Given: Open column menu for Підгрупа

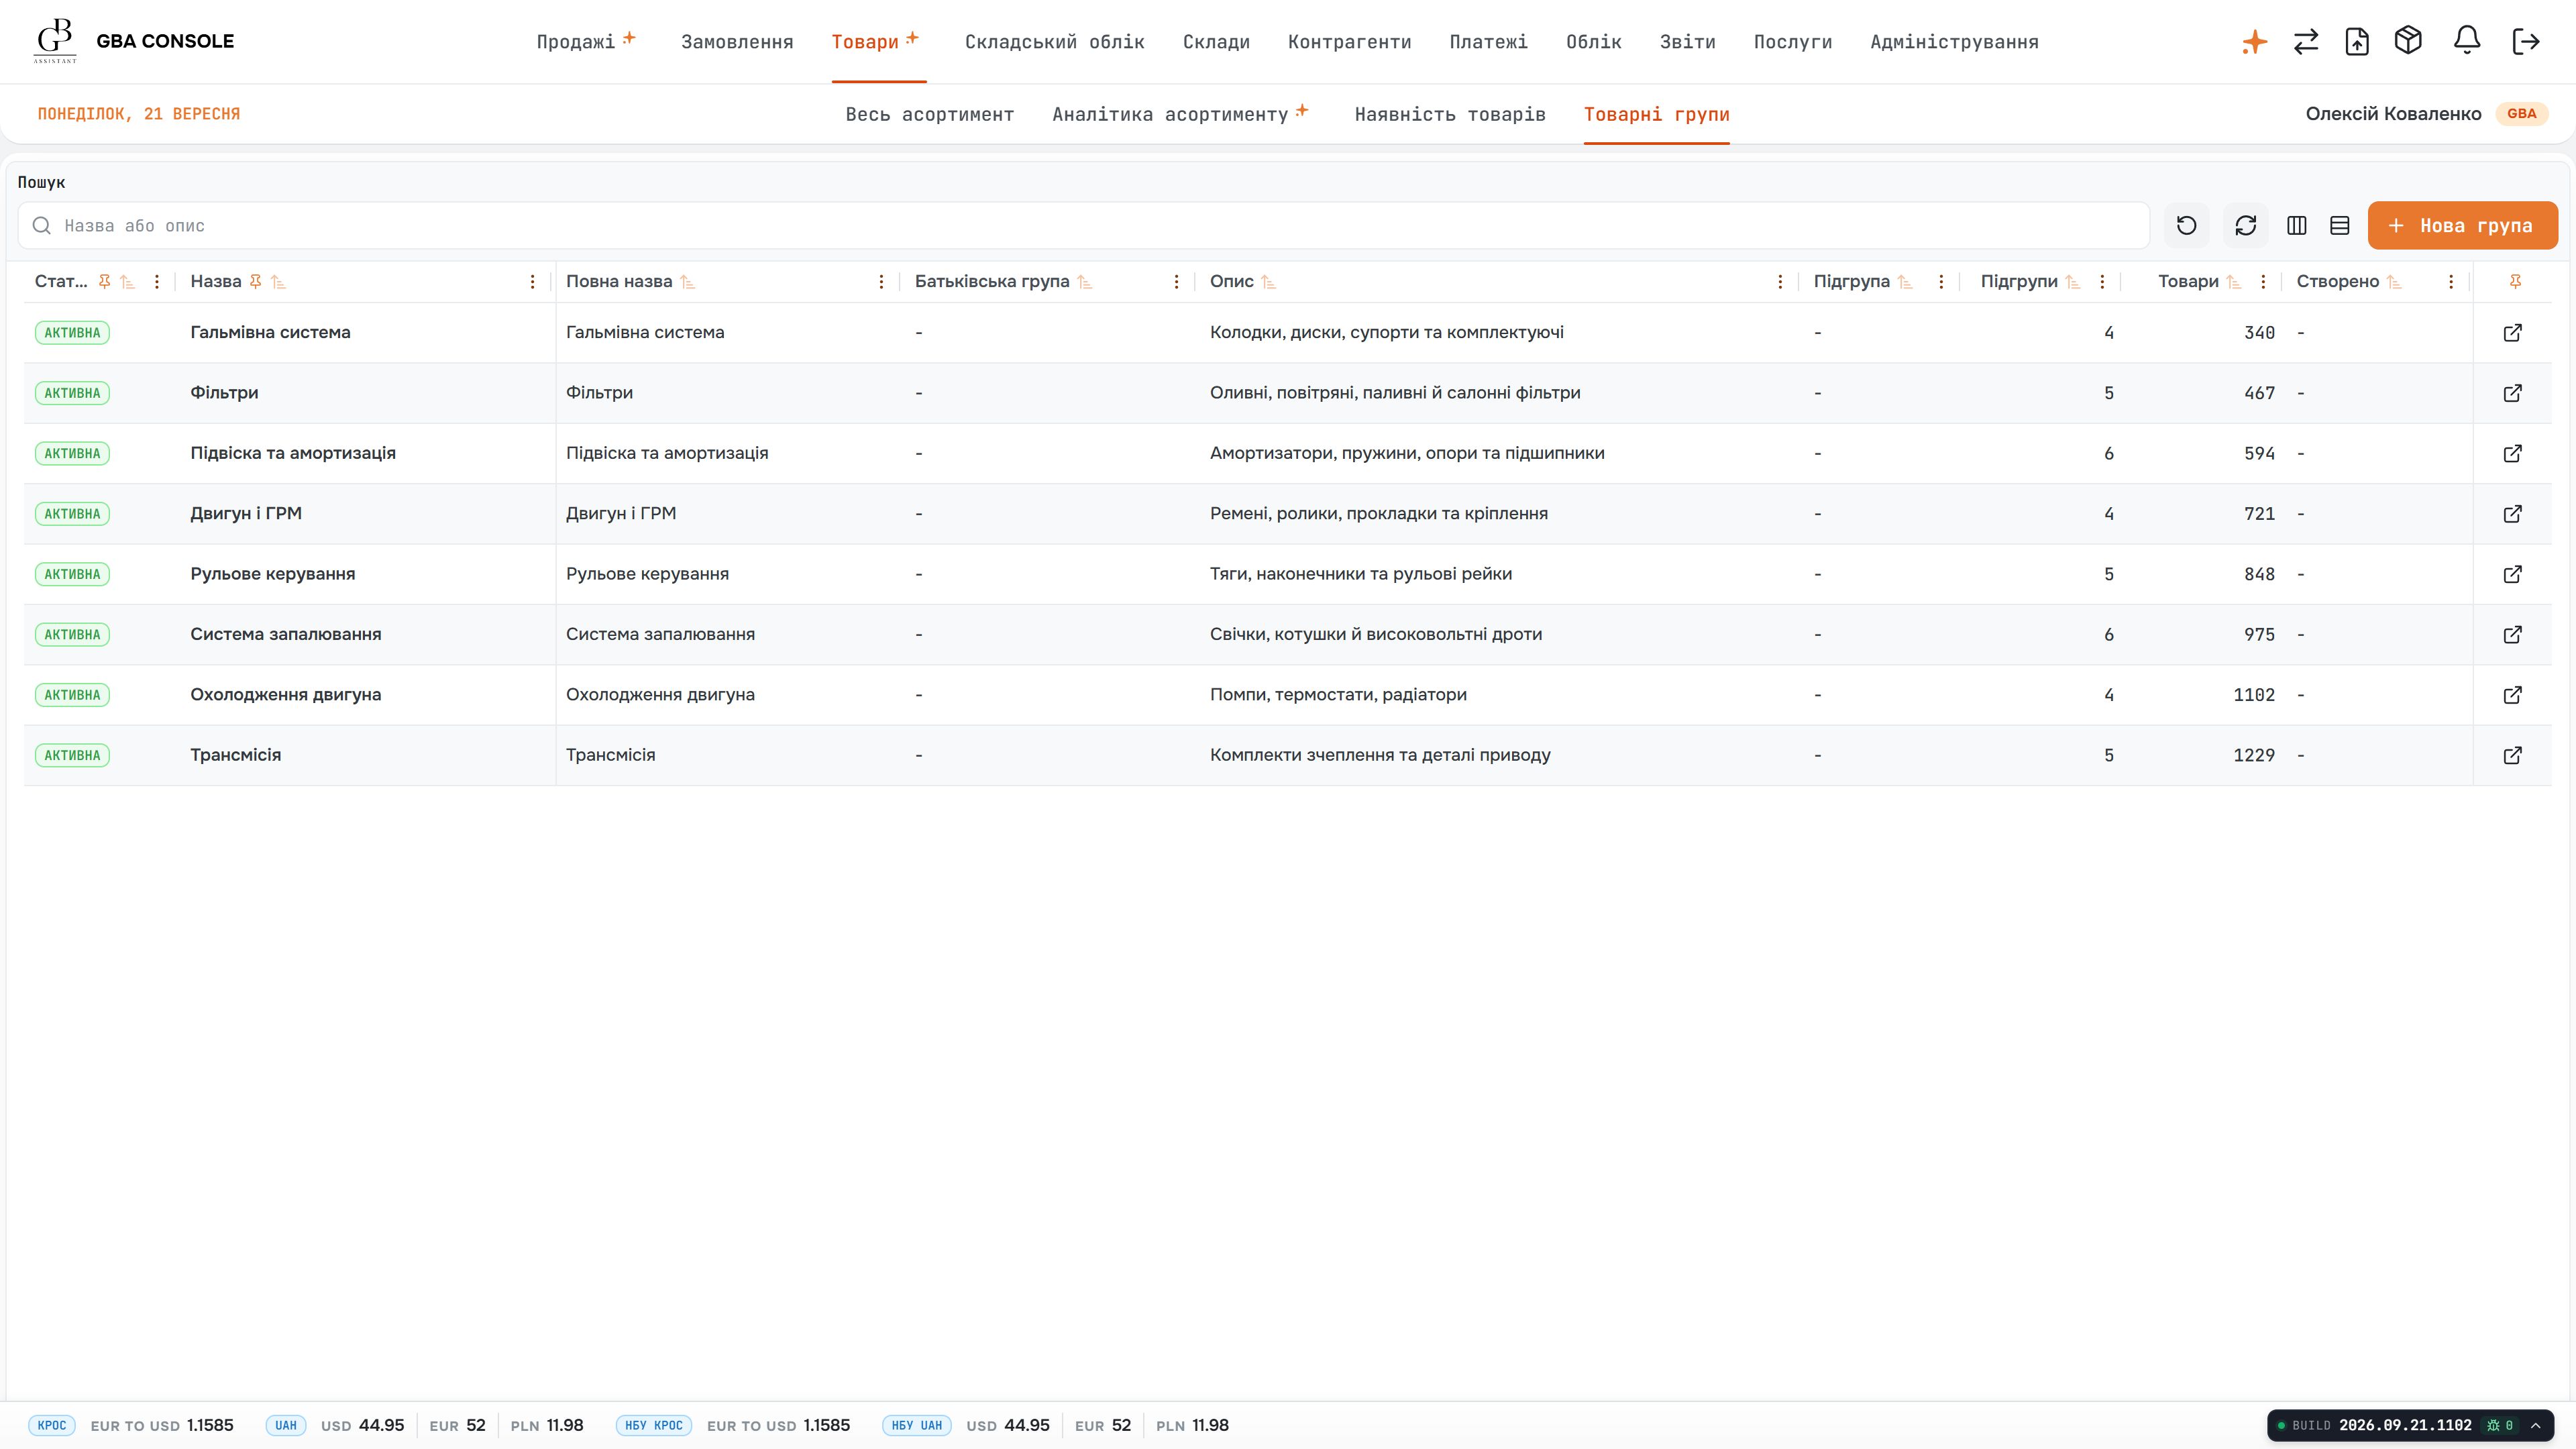Looking at the screenshot, I should [1941, 282].
